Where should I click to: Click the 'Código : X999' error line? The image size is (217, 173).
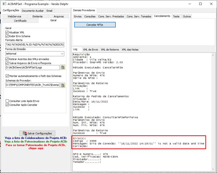(84, 141)
